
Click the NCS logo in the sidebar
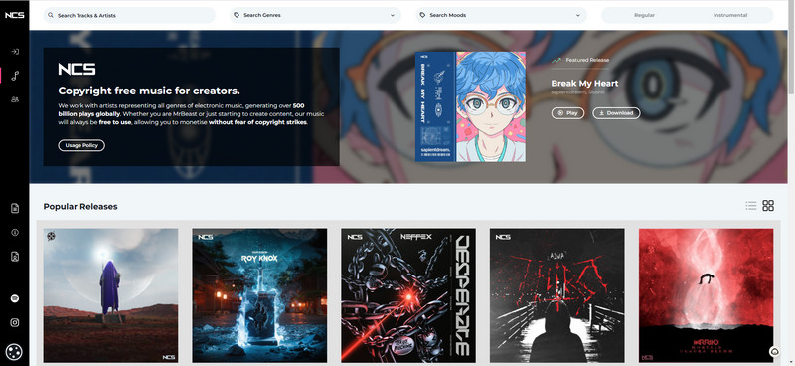click(x=14, y=15)
